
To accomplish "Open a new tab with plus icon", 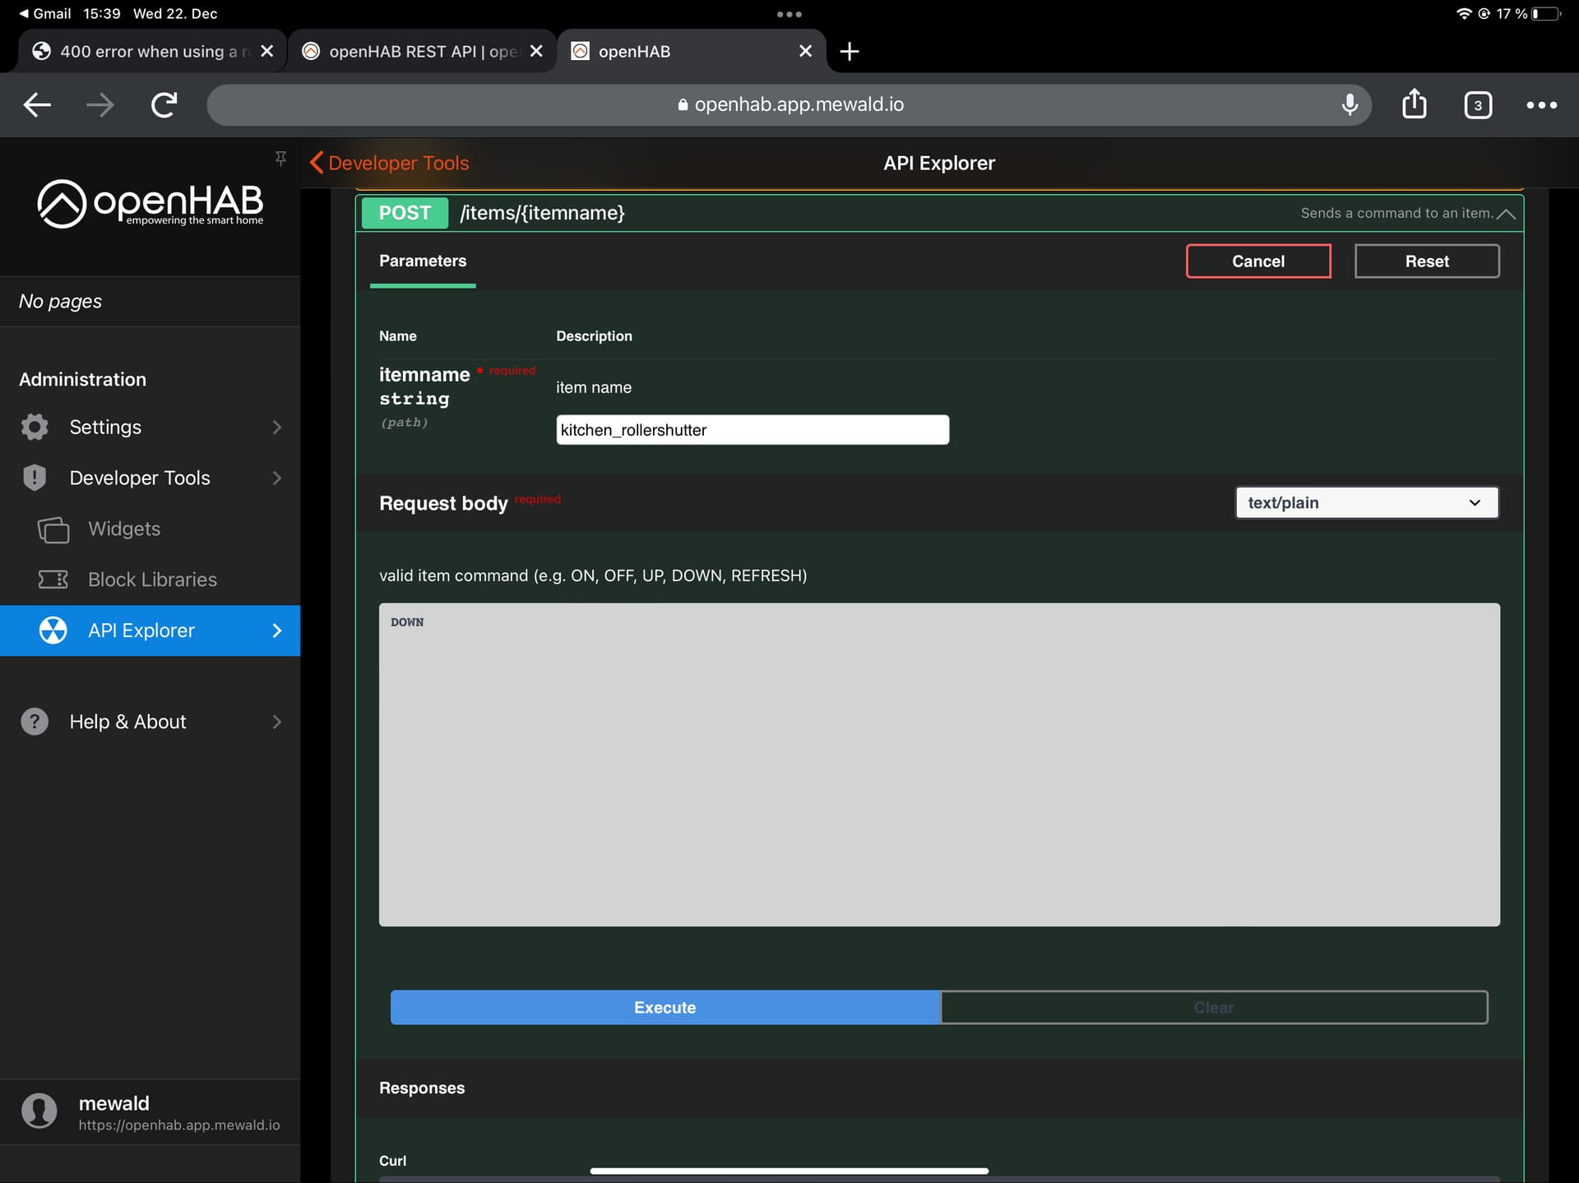I will pyautogui.click(x=849, y=52).
